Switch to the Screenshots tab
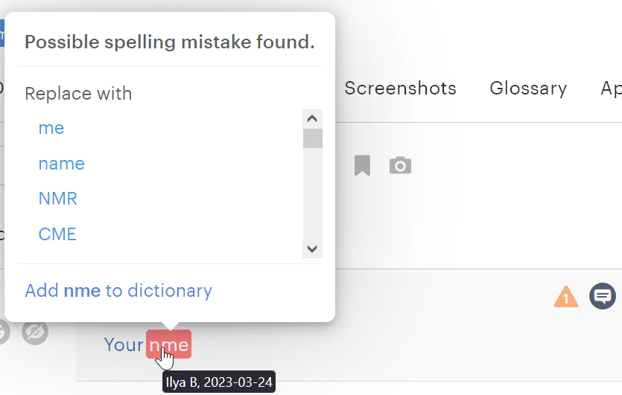The width and height of the screenshot is (622, 395). pos(400,89)
